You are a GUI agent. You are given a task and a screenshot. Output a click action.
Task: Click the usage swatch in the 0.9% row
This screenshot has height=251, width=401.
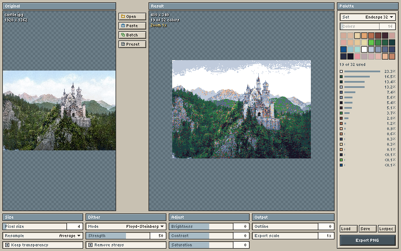pyautogui.click(x=341, y=129)
